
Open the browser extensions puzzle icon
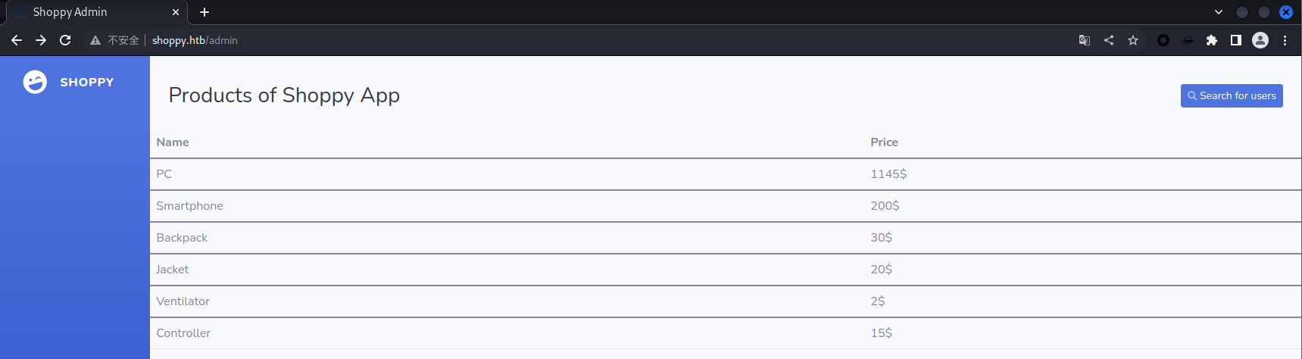pos(1212,40)
